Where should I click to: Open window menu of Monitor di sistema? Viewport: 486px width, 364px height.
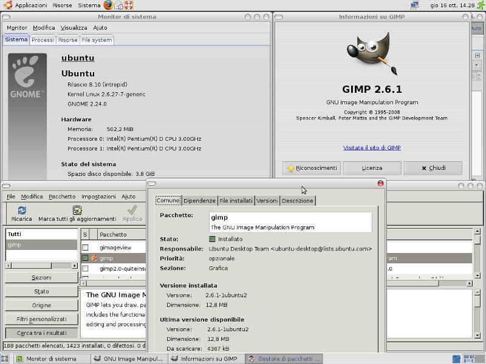point(6,17)
